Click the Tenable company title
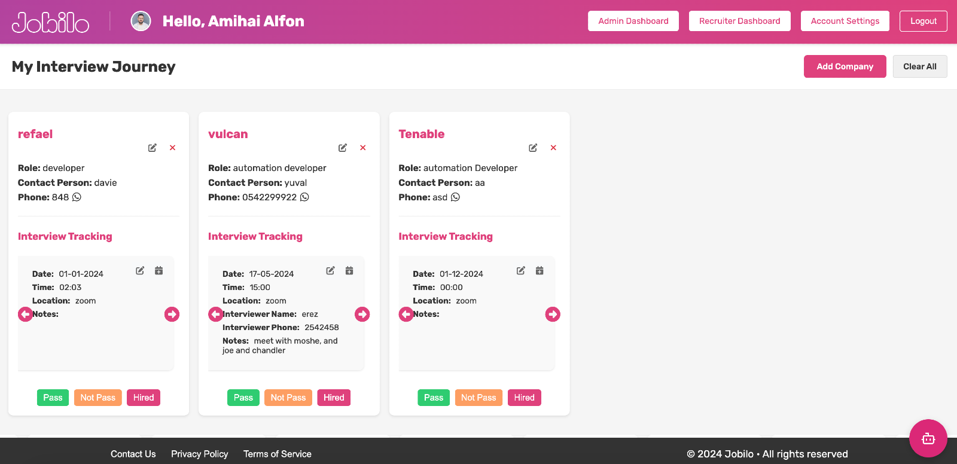 point(422,134)
